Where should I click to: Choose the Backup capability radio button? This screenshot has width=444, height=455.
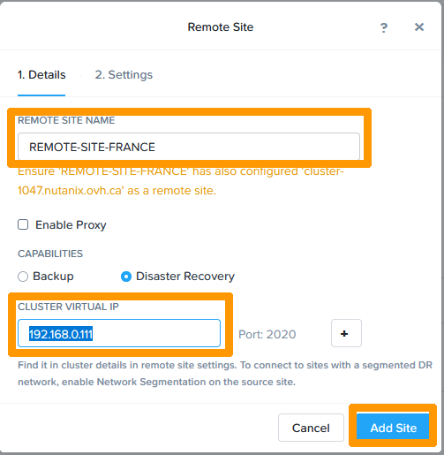23,277
